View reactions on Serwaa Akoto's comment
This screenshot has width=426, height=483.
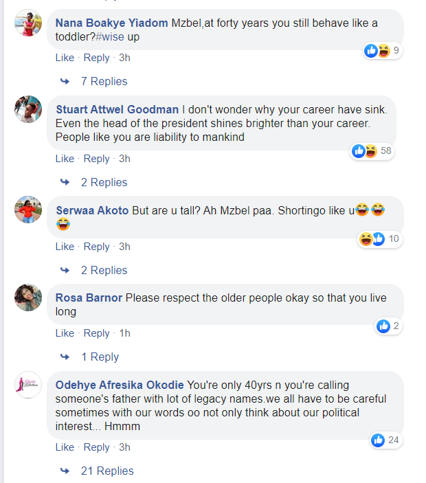380,238
